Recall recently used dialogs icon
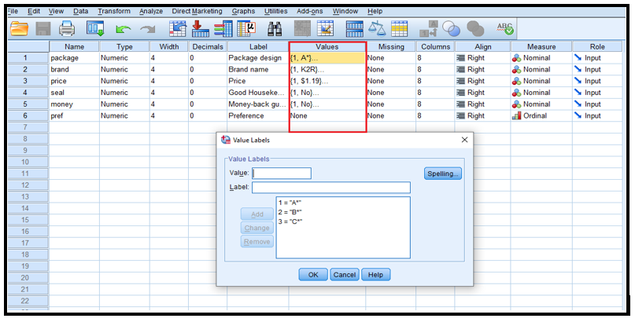Viewport: 635px width, 322px height. click(95, 29)
